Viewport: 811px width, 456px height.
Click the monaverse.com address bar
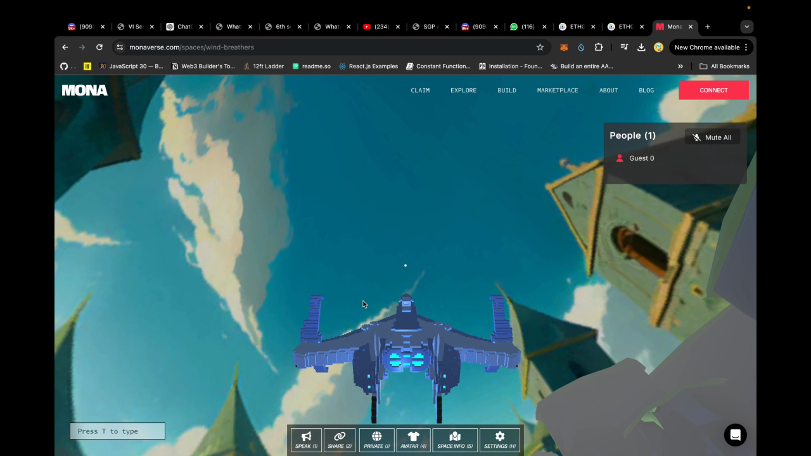[329, 47]
